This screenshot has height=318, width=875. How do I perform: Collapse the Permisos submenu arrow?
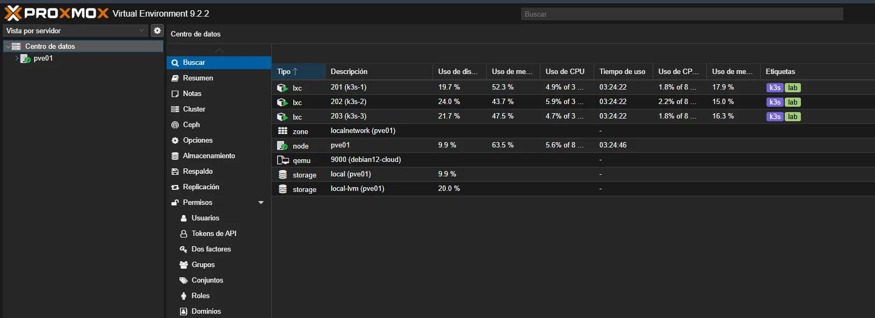tap(261, 203)
